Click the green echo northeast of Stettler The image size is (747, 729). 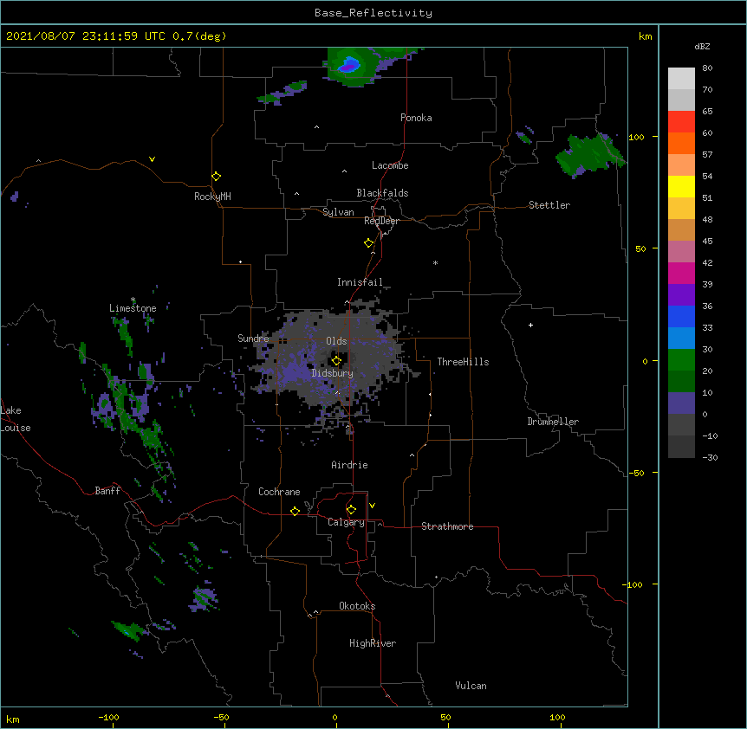(591, 154)
